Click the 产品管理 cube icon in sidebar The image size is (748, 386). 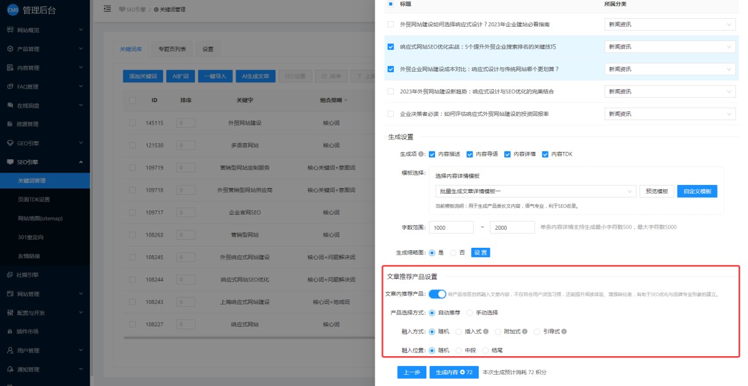pyautogui.click(x=10, y=49)
